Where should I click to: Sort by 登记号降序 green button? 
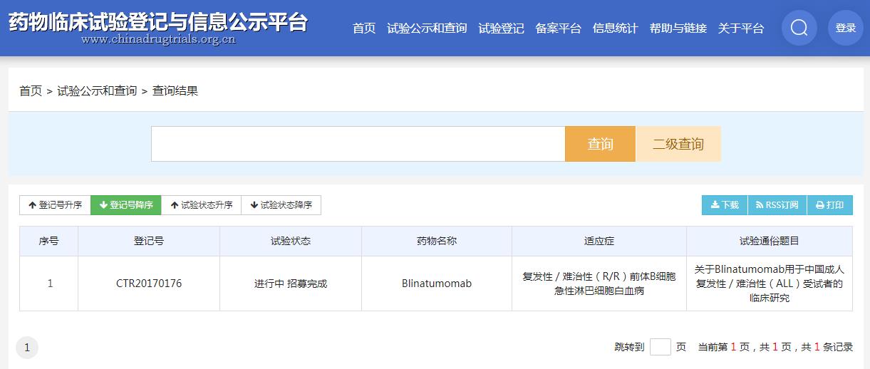(126, 205)
